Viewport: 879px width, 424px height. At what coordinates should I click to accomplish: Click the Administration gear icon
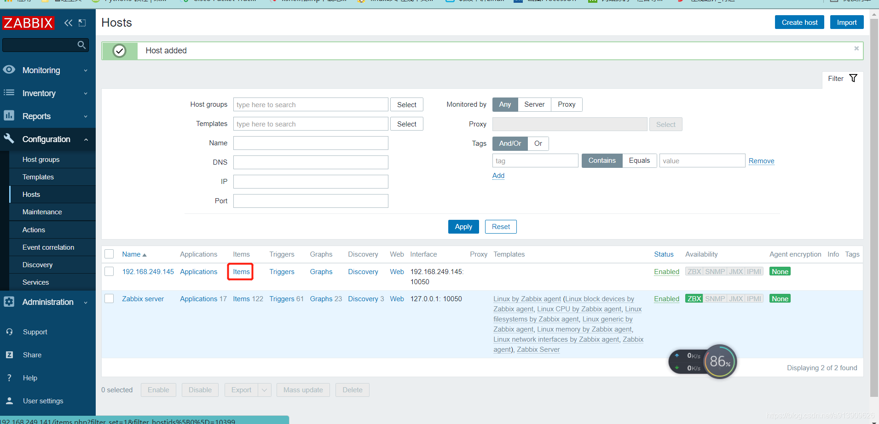[9, 302]
